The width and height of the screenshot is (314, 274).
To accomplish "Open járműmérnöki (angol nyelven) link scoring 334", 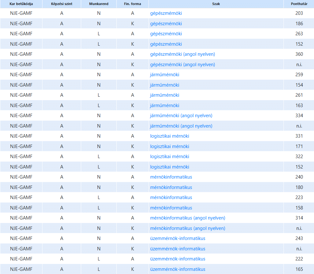I will (181, 116).
